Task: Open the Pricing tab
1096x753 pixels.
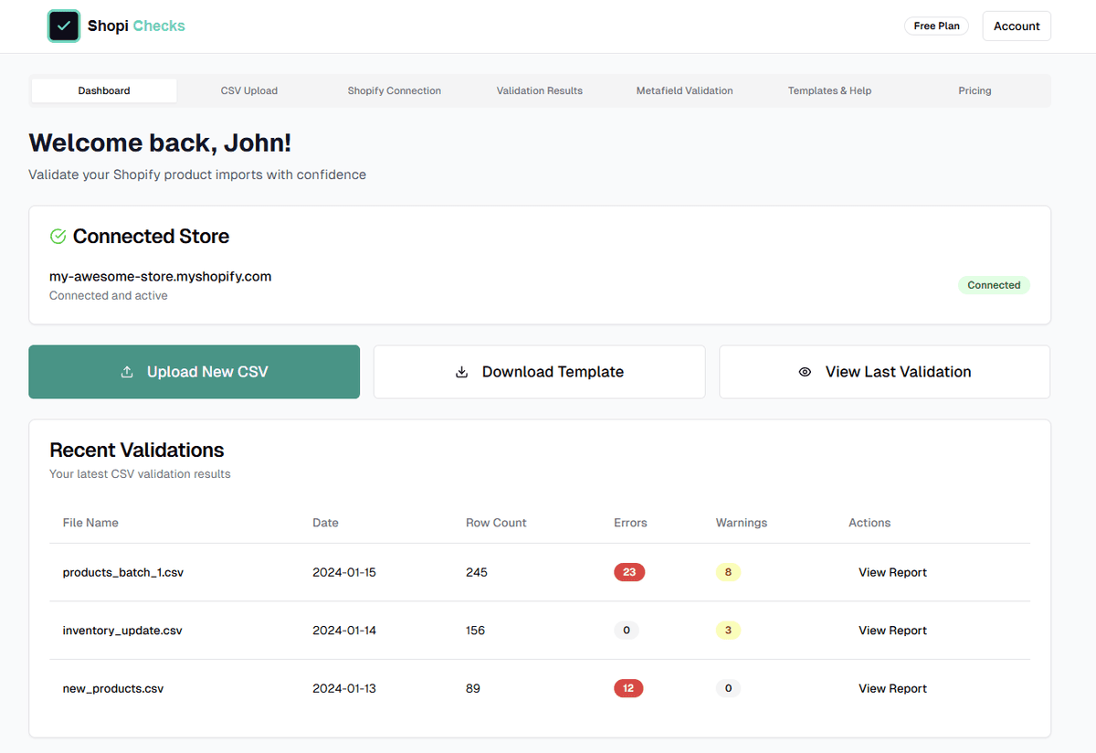Action: point(975,90)
